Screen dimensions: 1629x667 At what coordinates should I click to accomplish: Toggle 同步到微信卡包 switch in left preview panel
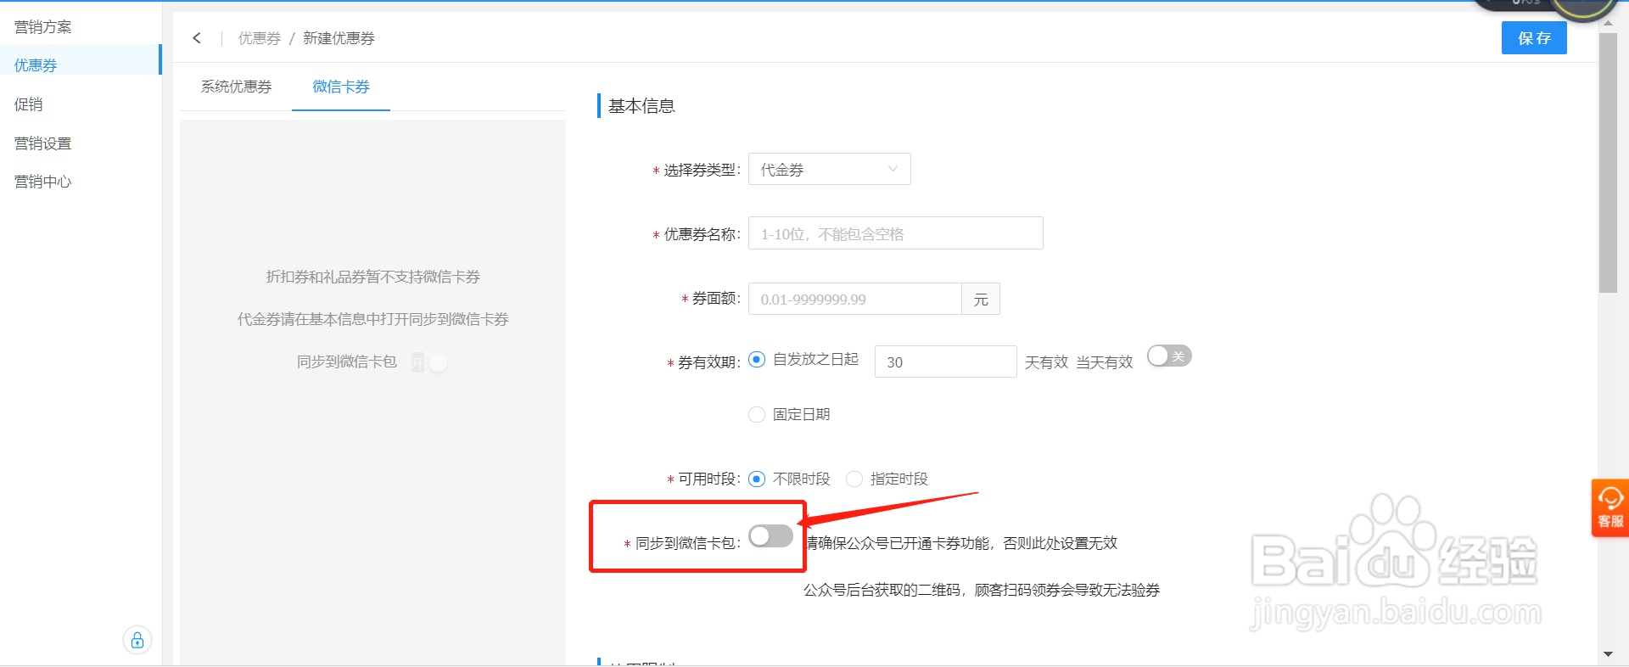pos(430,362)
